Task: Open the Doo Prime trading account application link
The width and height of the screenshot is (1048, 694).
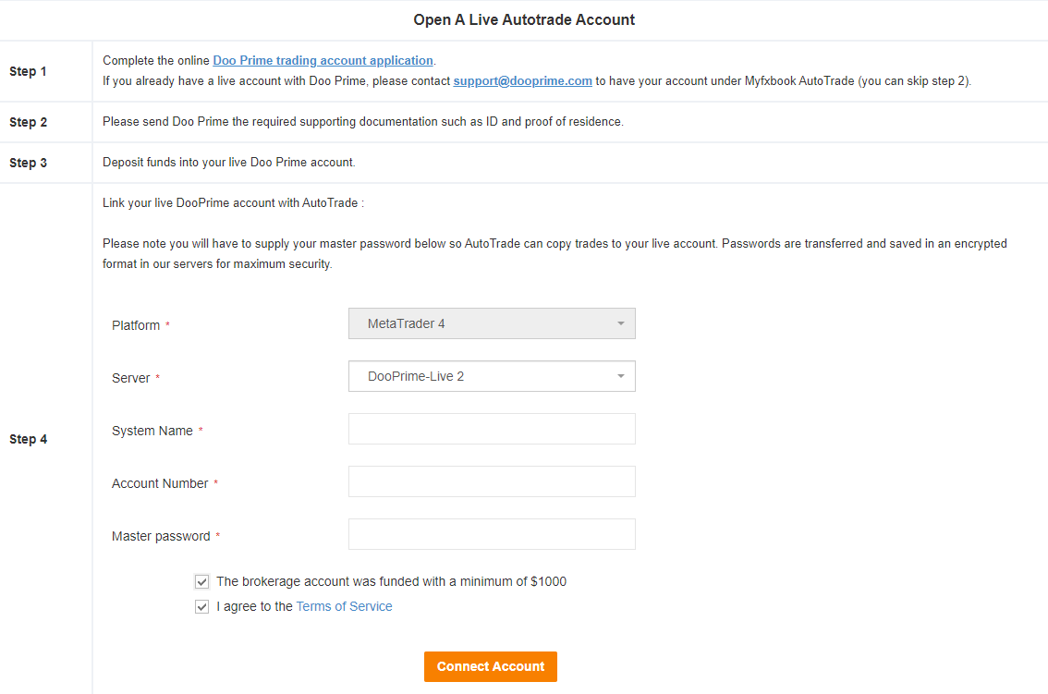Action: coord(323,60)
